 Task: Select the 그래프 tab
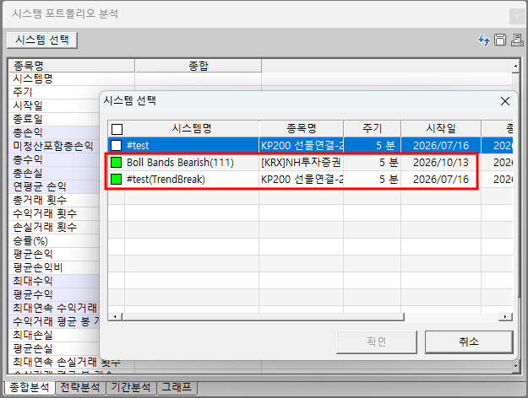[x=177, y=387]
